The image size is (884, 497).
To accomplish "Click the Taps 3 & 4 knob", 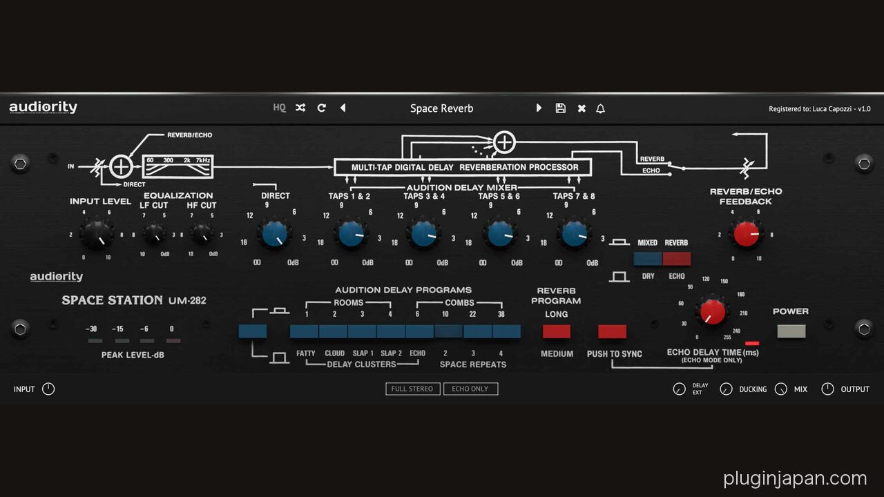I will pos(425,234).
